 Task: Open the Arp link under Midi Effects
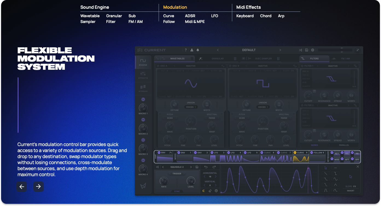click(281, 16)
